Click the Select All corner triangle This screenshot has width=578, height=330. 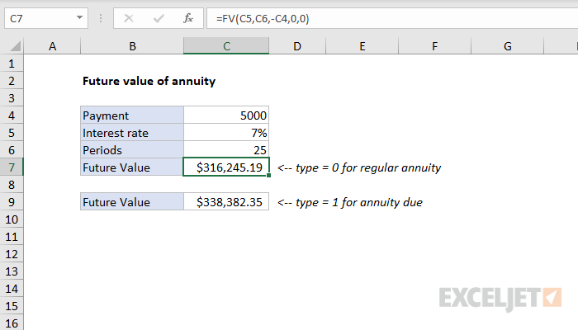click(x=16, y=46)
